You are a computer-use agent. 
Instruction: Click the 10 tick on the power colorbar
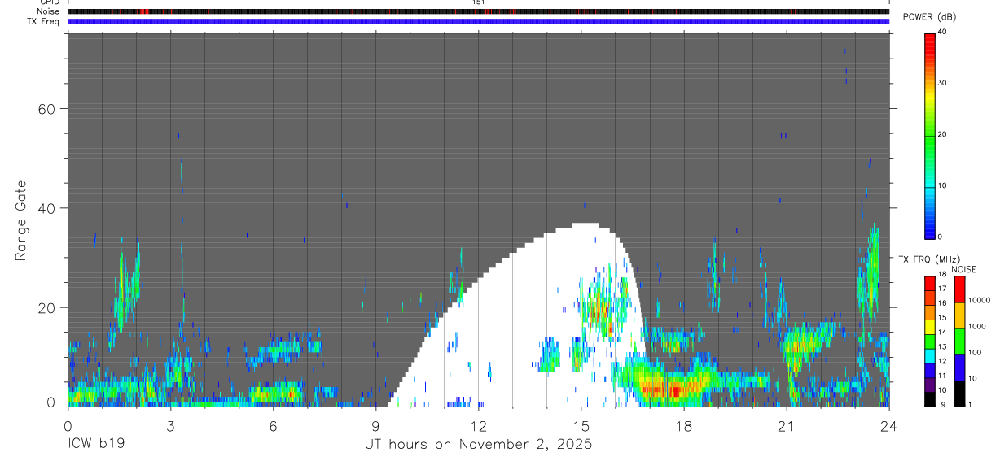[942, 185]
